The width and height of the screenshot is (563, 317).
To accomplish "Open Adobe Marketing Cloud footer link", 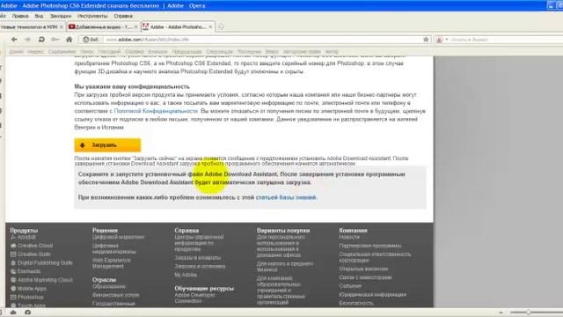I will click(x=45, y=280).
